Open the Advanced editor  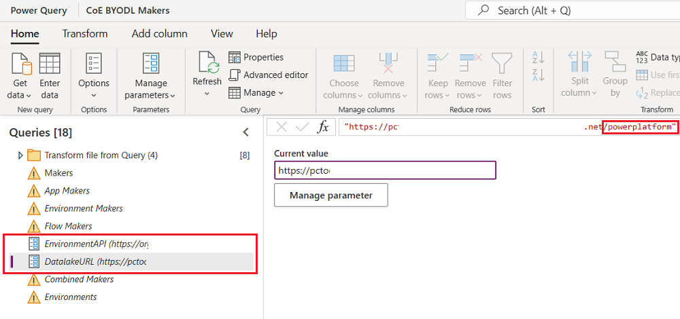pyautogui.click(x=269, y=75)
